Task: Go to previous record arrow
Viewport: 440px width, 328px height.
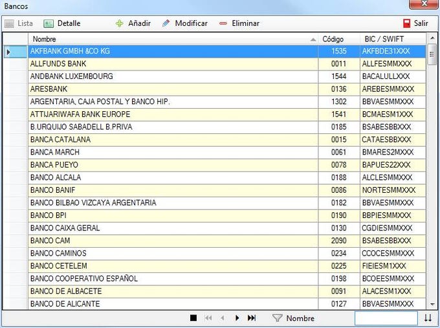Action: click(x=222, y=318)
